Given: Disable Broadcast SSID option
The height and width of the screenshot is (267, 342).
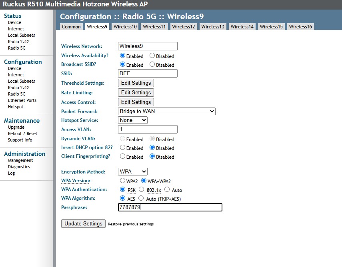Looking at the screenshot, I should tap(152, 64).
